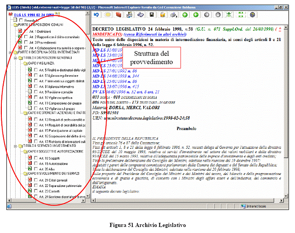Open help via the question mark icon

tap(252, 15)
